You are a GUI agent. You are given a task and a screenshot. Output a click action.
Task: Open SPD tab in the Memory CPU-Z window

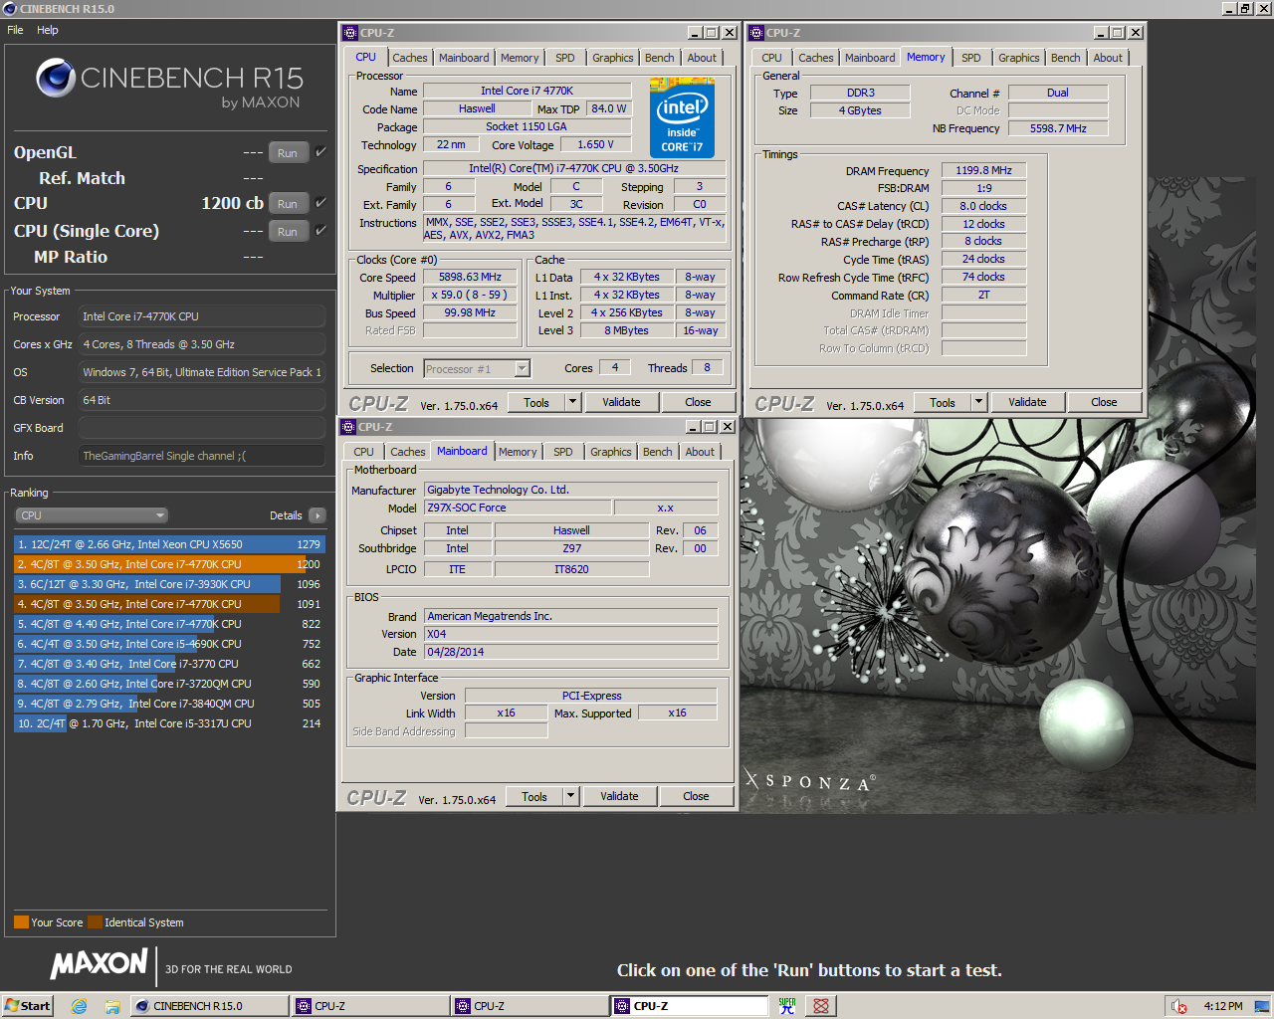pyautogui.click(x=970, y=58)
